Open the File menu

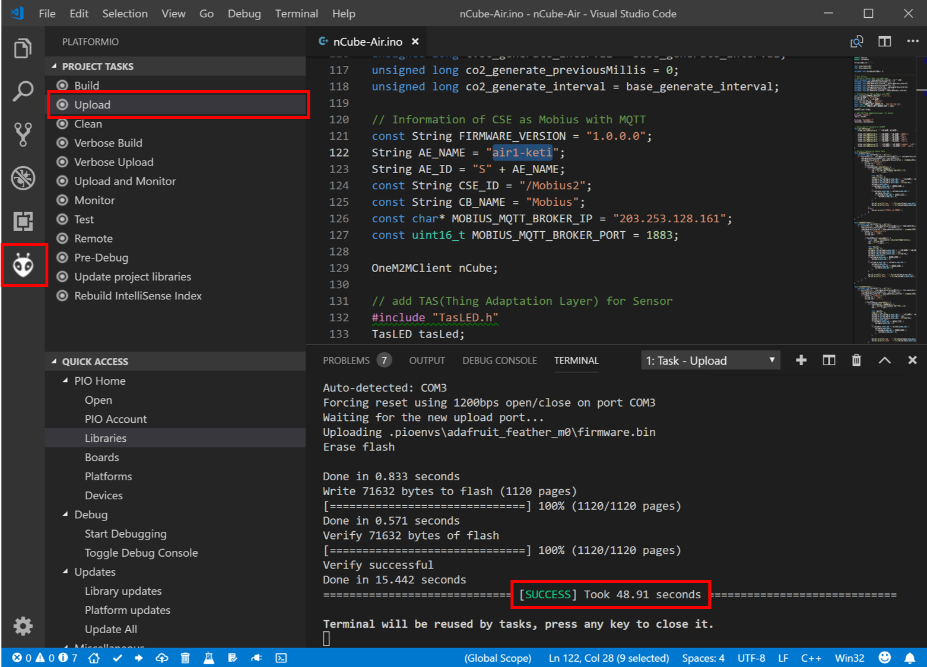pos(47,13)
